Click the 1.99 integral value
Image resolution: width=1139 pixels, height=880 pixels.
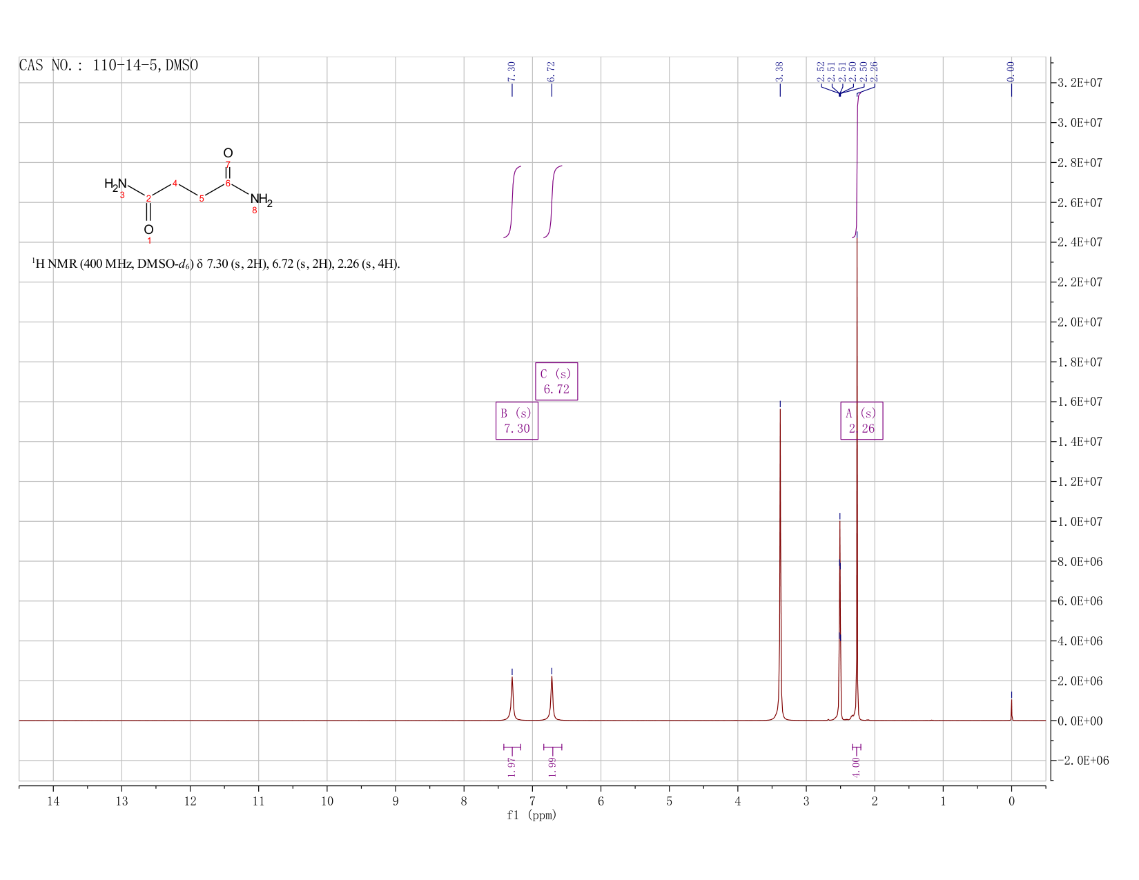552,766
